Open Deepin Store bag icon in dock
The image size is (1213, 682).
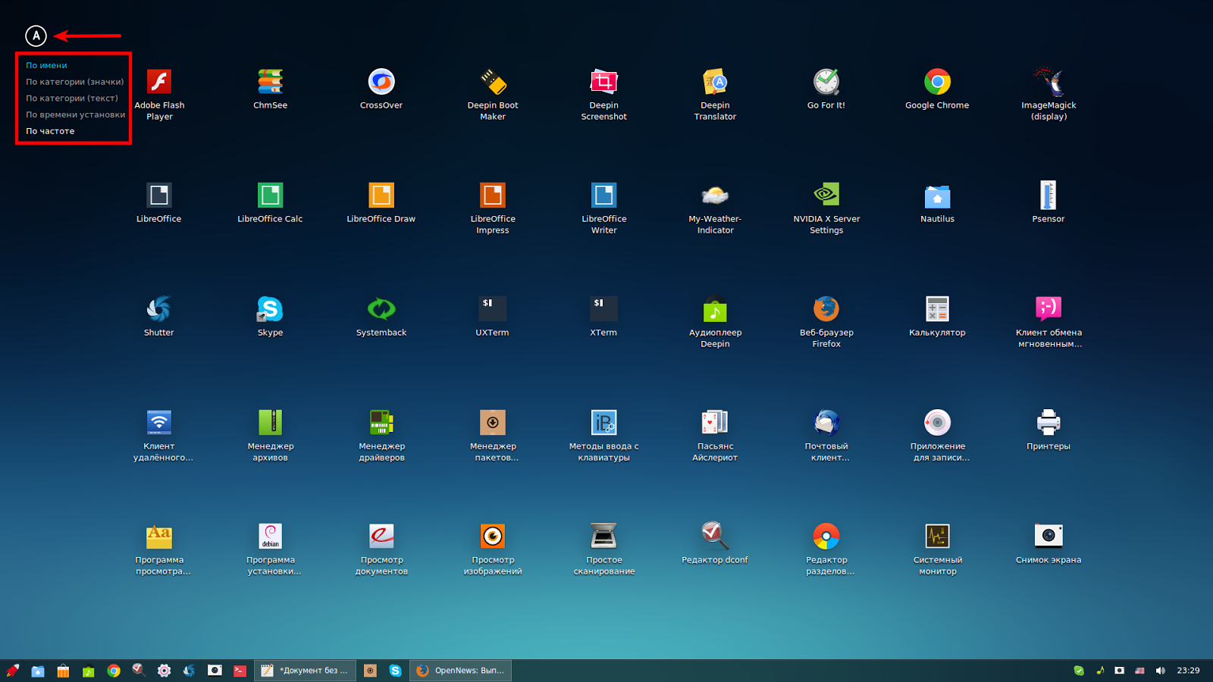coord(63,671)
